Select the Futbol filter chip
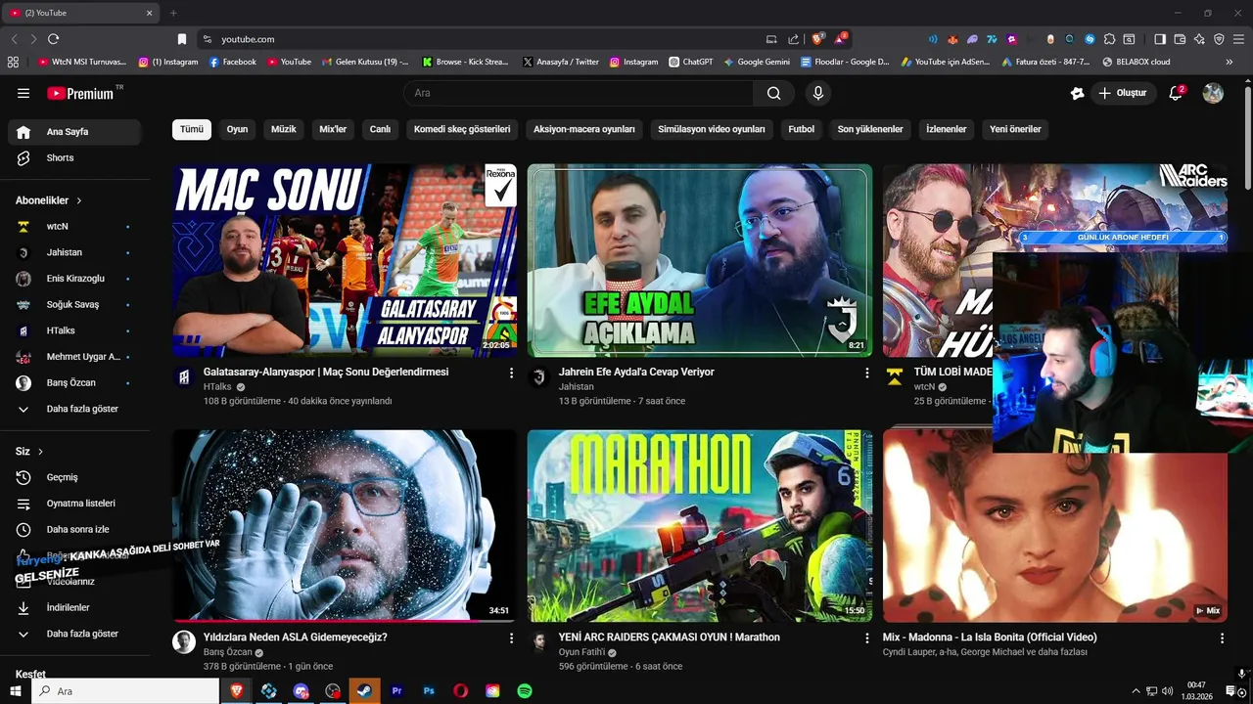The height and width of the screenshot is (704, 1253). 802,129
